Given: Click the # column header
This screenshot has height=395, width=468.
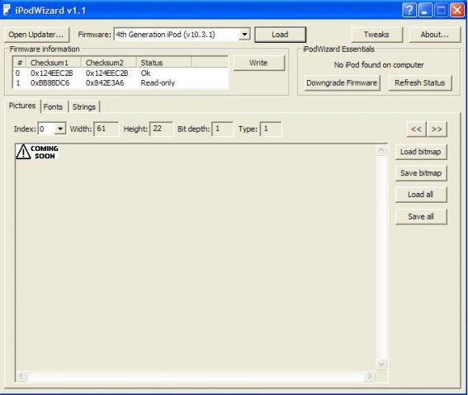Looking at the screenshot, I should click(x=20, y=63).
